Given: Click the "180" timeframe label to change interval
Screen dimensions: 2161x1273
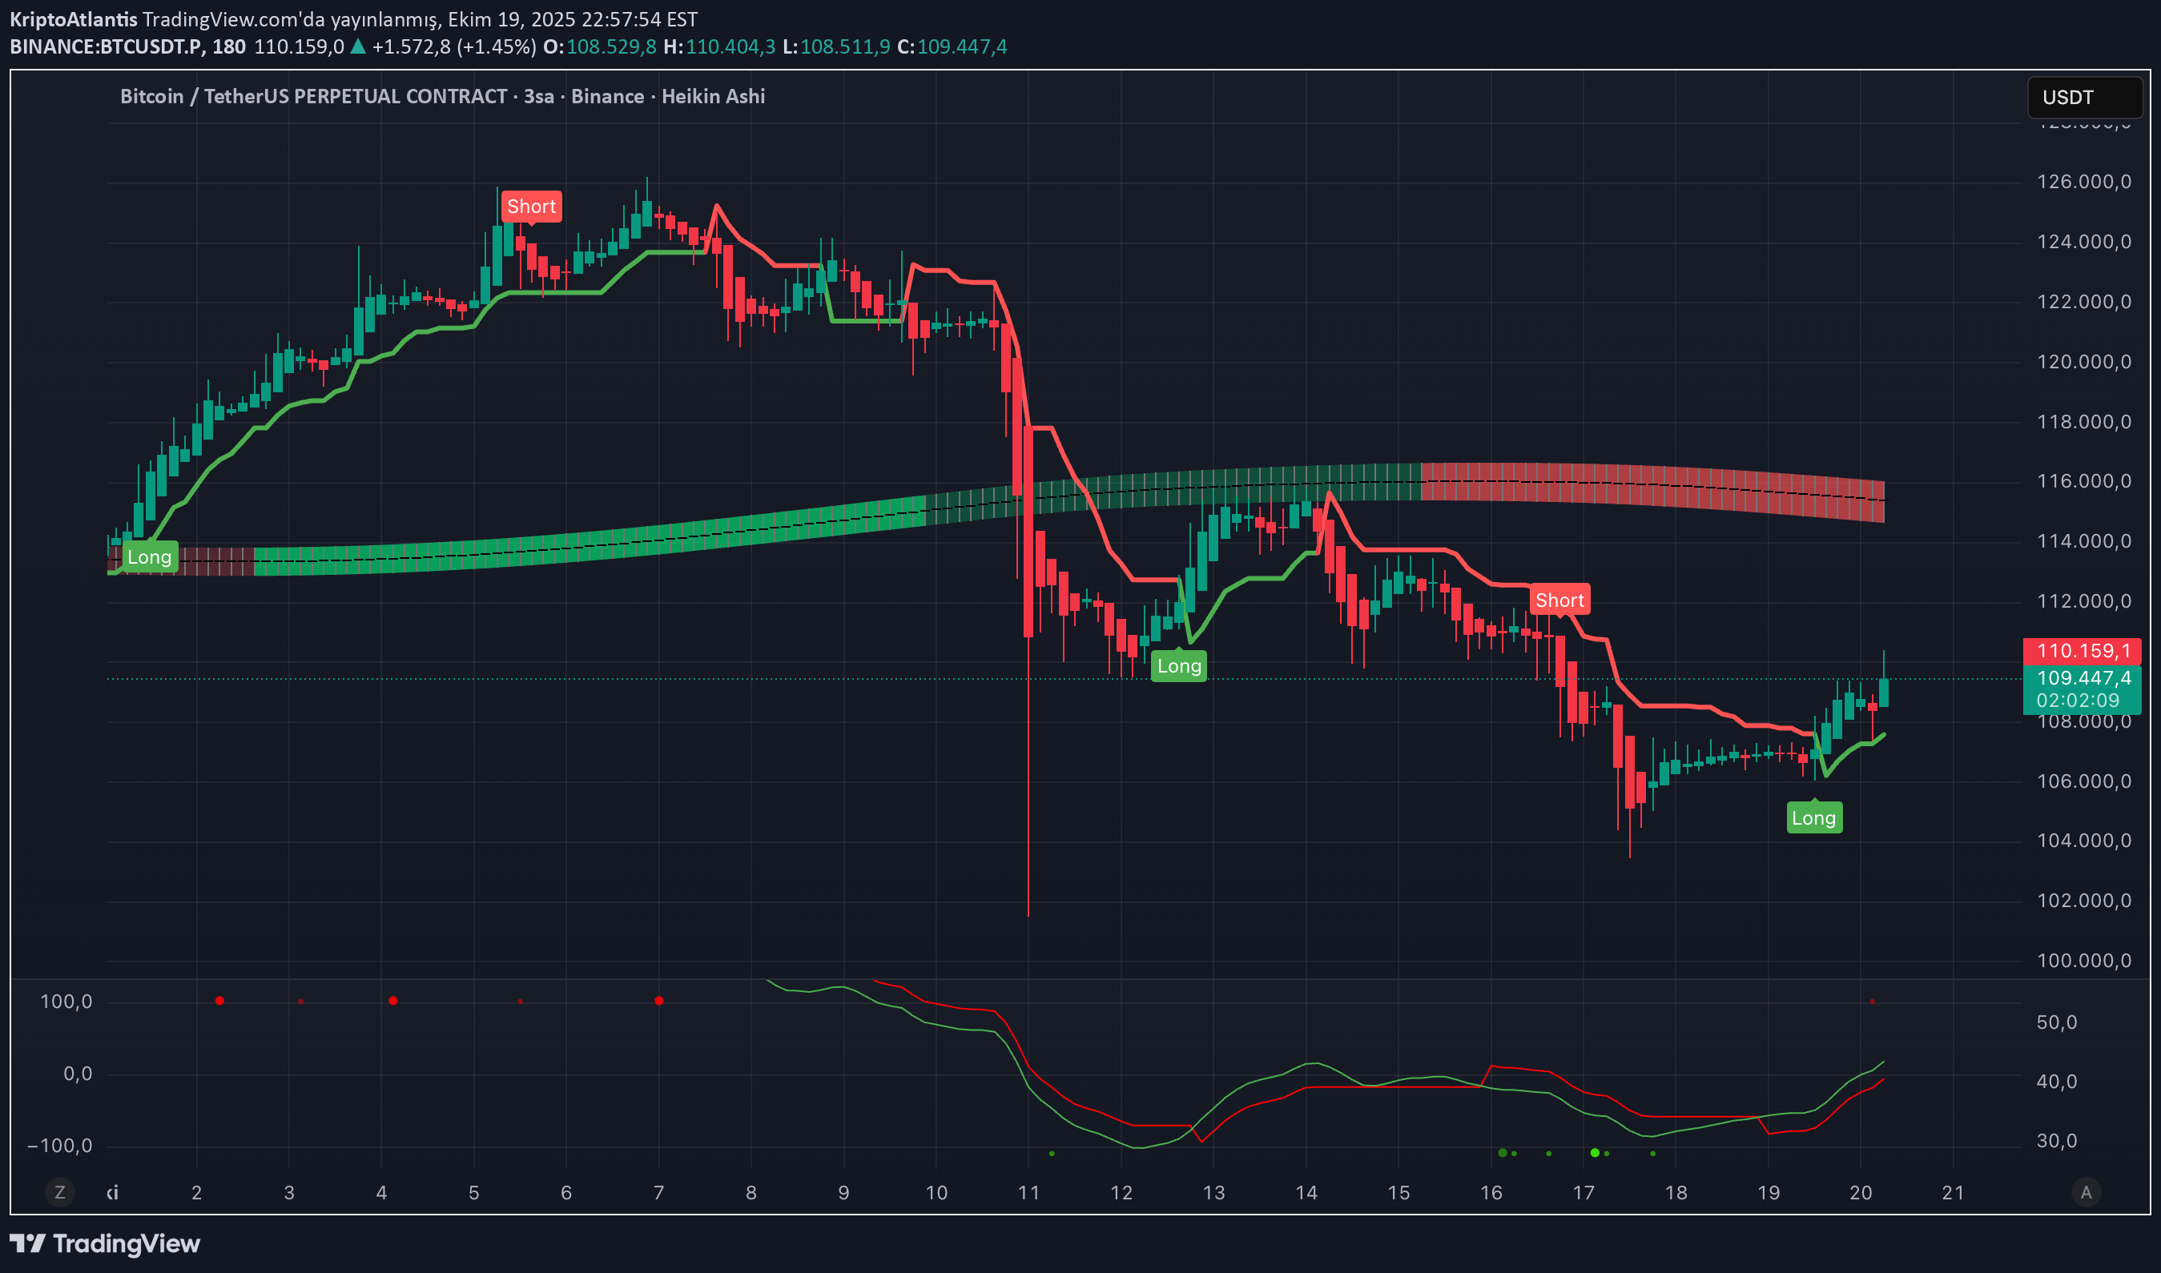Looking at the screenshot, I should click(x=231, y=47).
